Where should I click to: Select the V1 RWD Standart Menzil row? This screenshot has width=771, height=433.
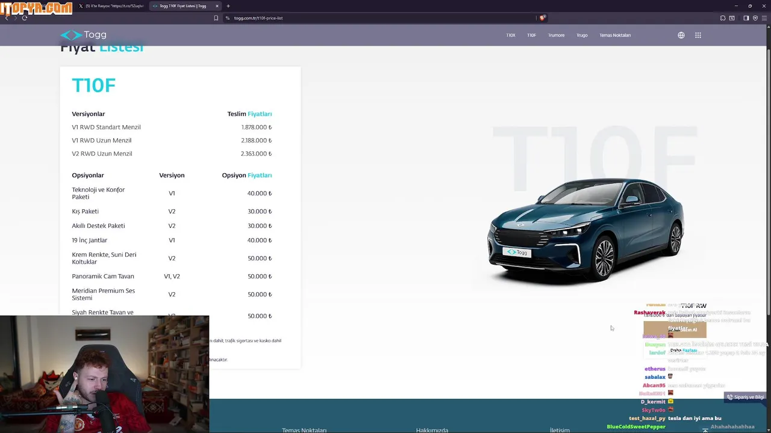click(x=172, y=127)
